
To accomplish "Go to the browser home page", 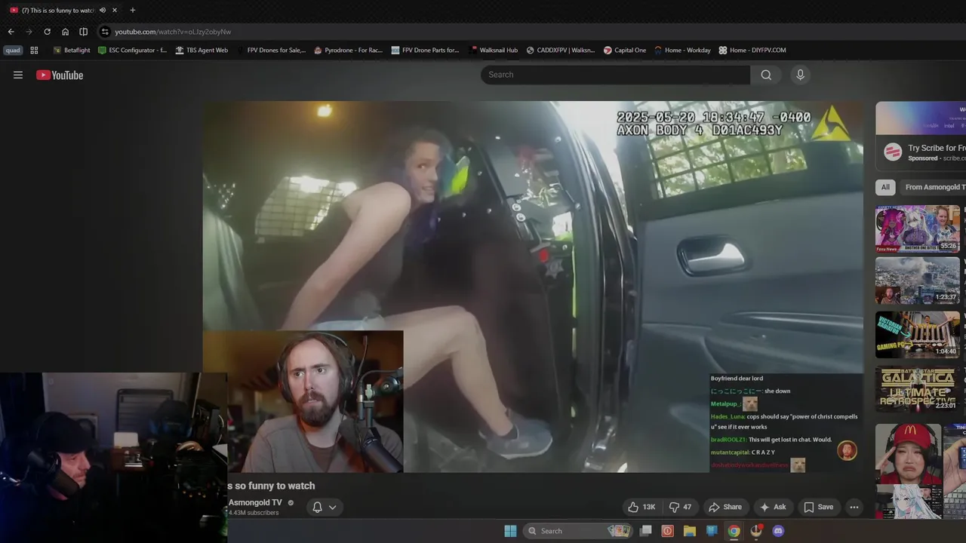I will click(65, 32).
